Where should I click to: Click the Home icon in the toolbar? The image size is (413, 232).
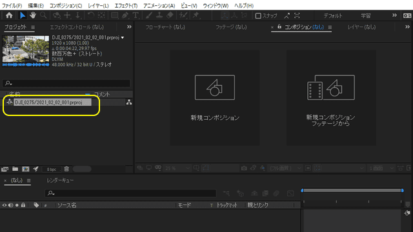pos(9,15)
